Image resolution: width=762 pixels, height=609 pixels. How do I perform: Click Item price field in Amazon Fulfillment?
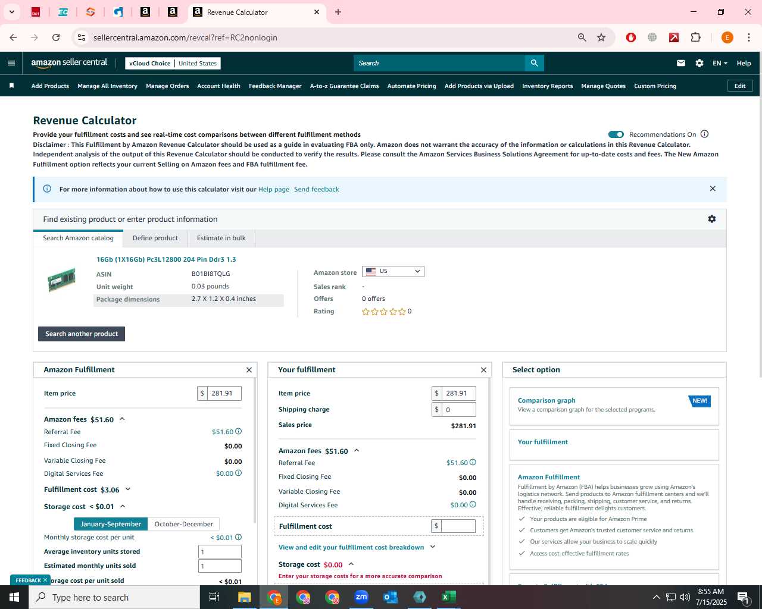224,393
